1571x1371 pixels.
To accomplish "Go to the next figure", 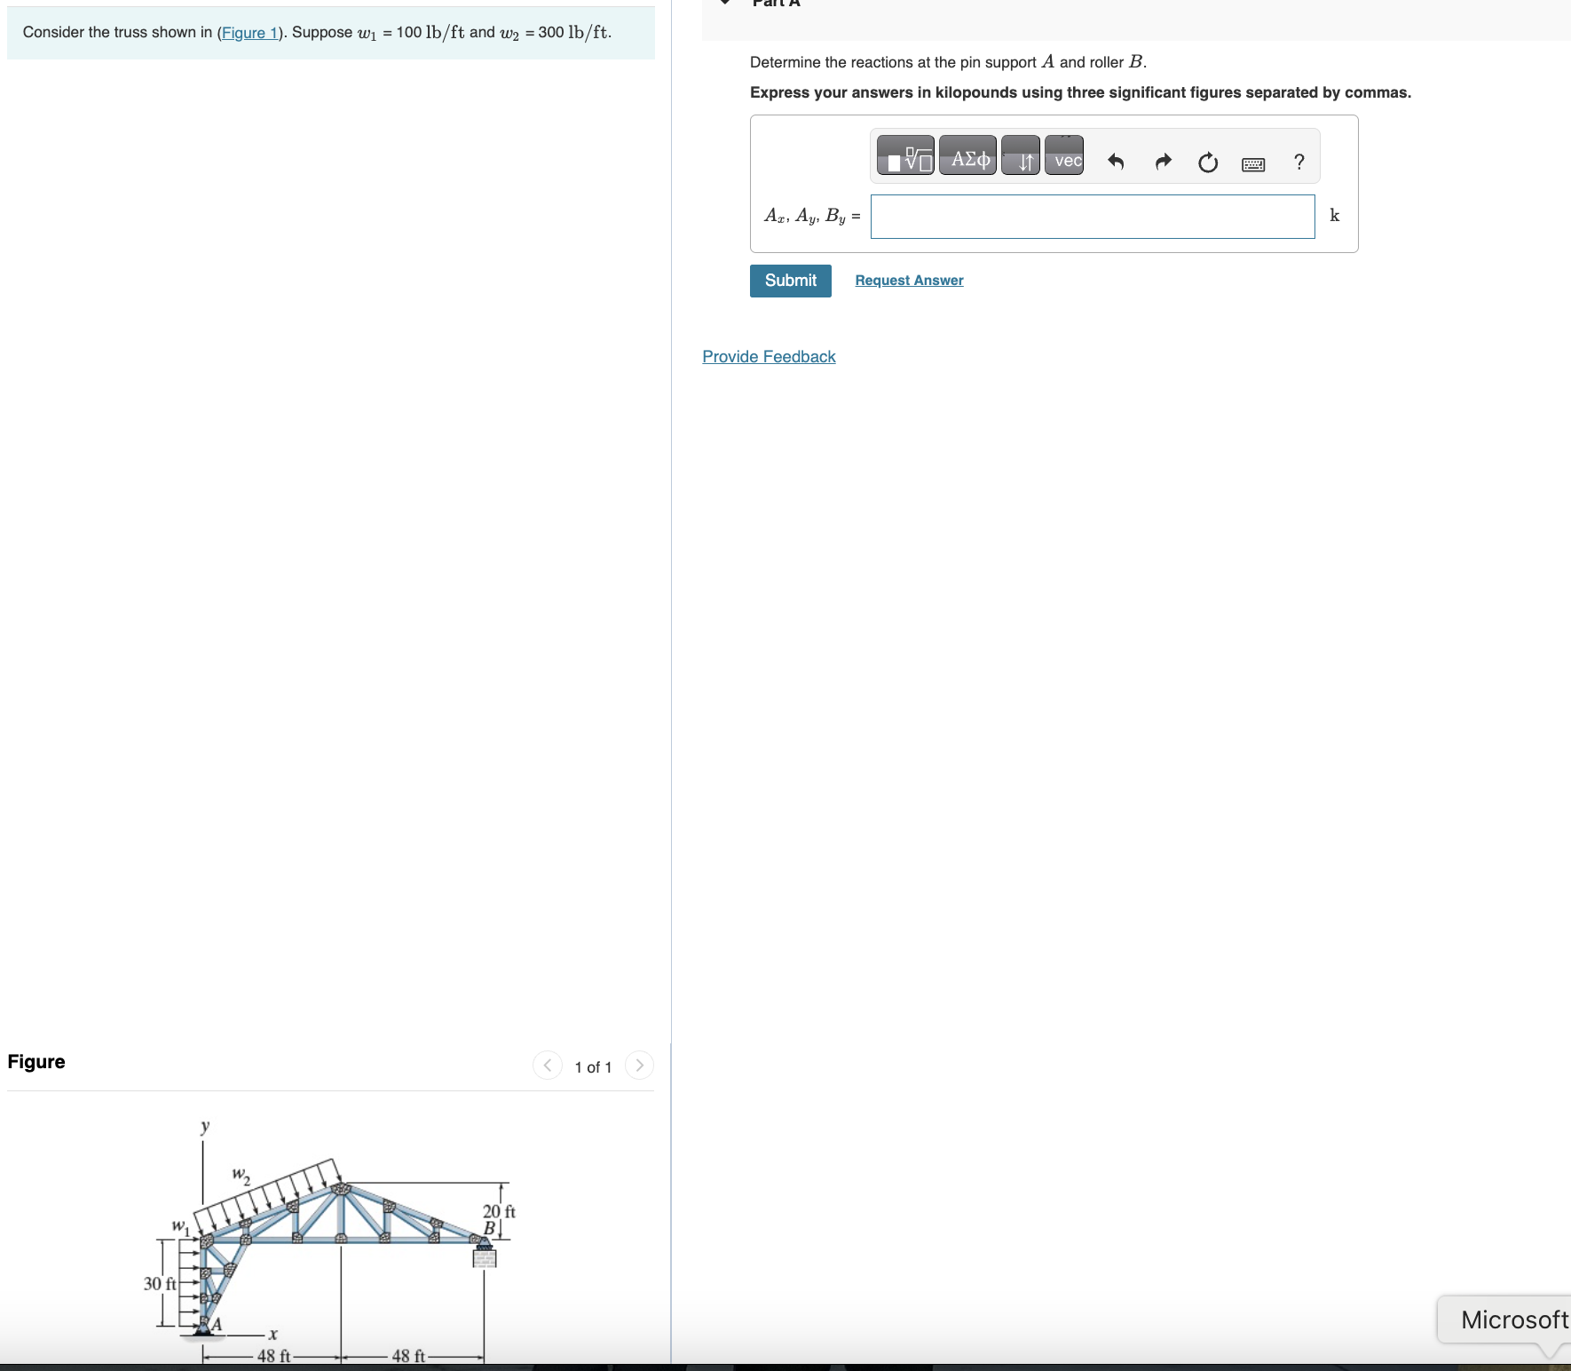I will click(x=639, y=1065).
